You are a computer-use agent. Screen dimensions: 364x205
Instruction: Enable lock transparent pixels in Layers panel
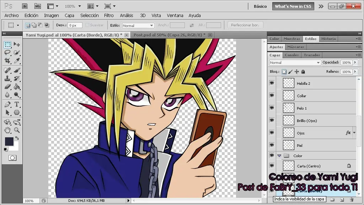tap(284, 72)
